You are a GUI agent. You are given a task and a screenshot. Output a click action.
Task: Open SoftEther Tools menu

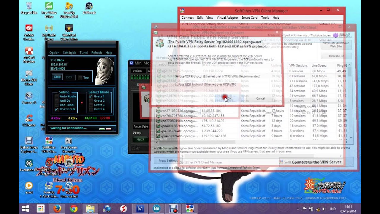point(265,18)
